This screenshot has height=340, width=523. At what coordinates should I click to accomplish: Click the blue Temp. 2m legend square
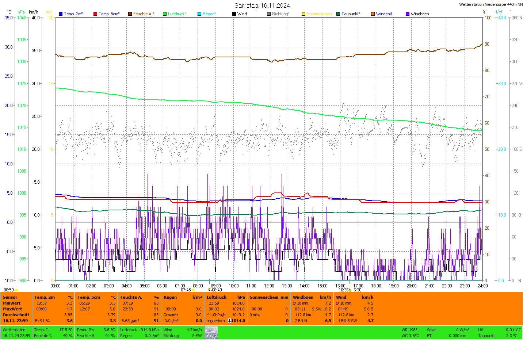[x=61, y=14]
